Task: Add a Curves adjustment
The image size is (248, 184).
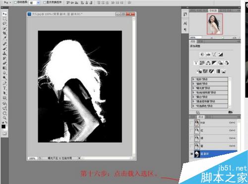Action: (x=214, y=54)
